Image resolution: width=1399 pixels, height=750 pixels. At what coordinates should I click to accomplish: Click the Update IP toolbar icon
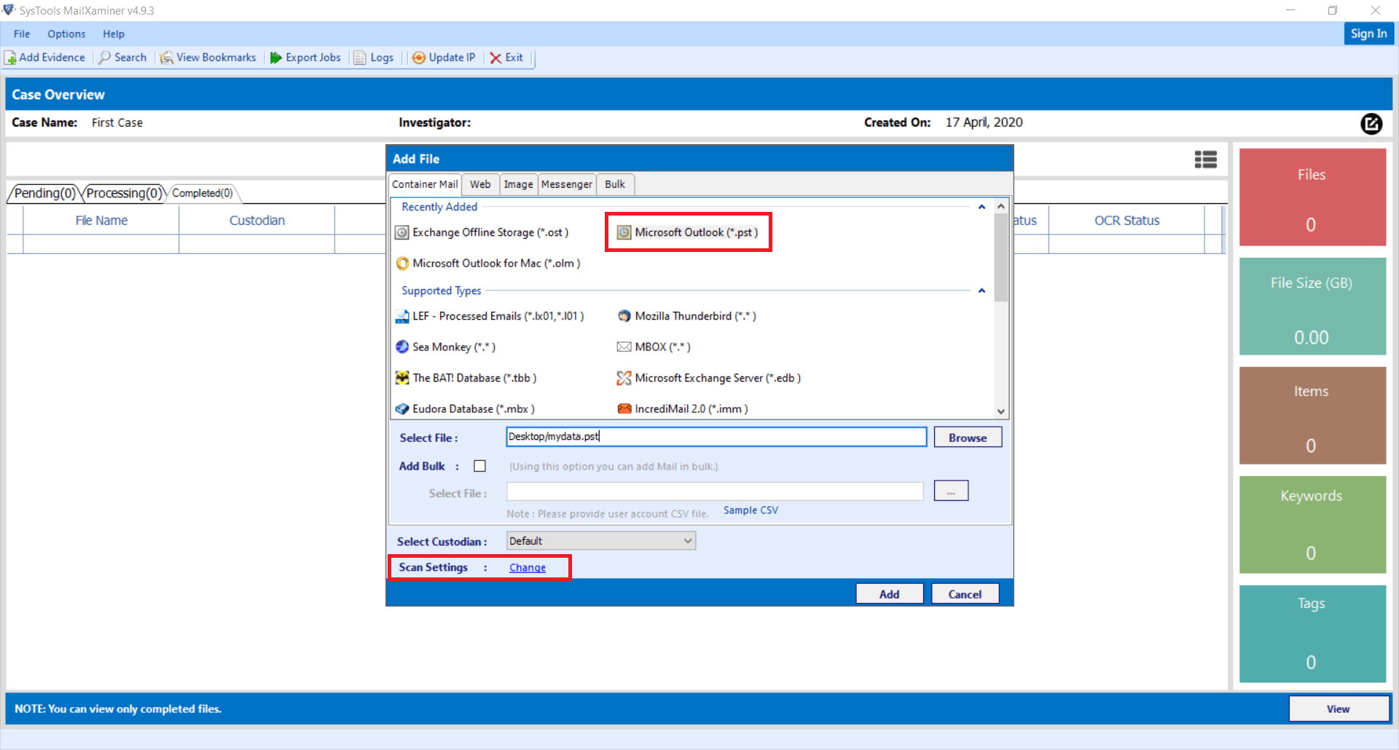419,58
